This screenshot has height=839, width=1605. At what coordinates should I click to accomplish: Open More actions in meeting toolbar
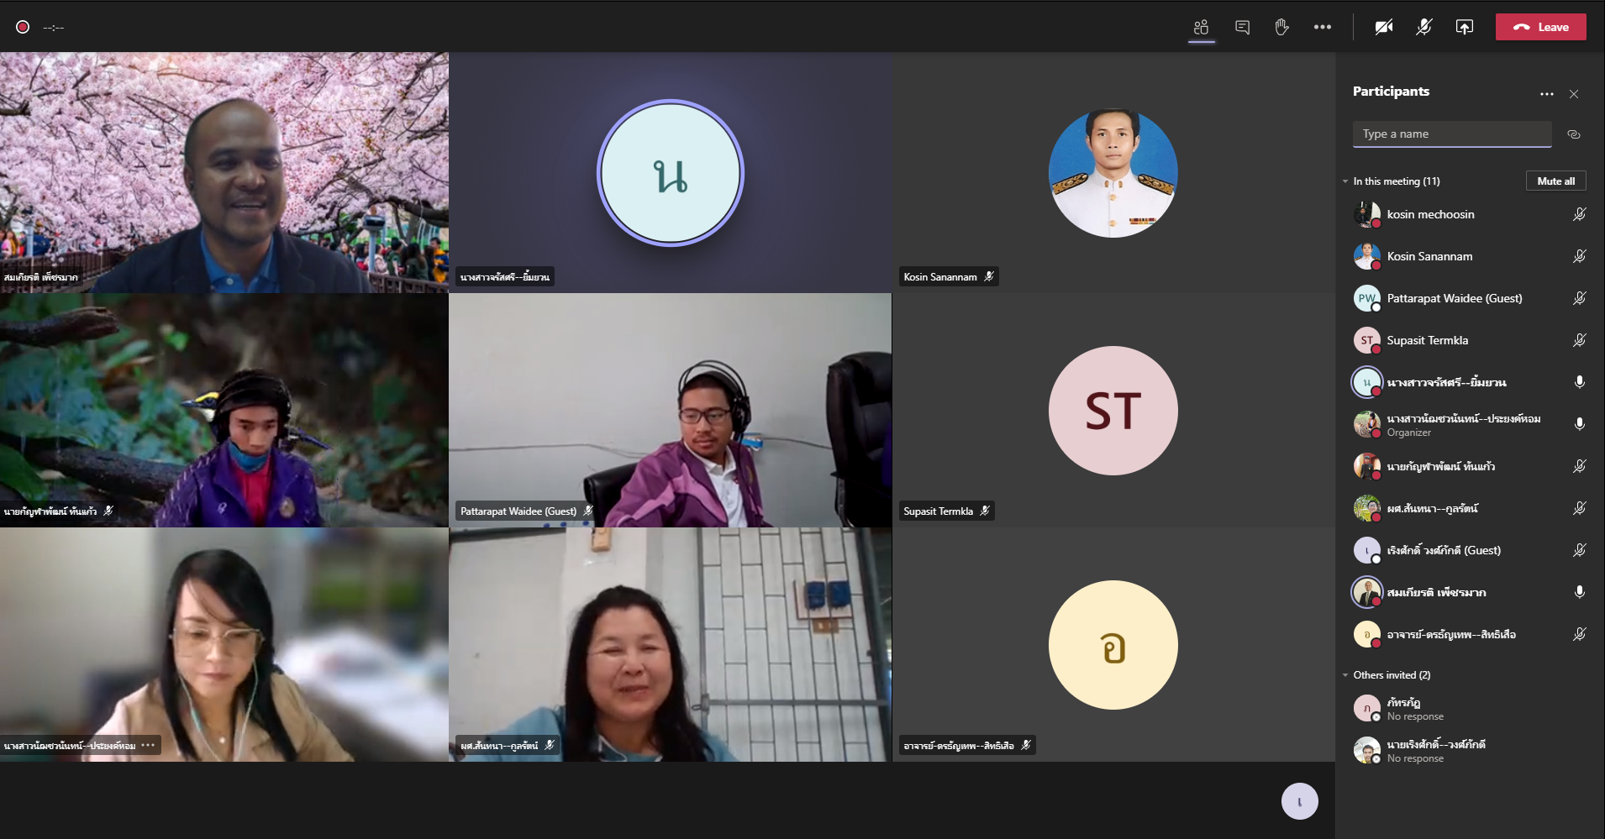coord(1322,27)
